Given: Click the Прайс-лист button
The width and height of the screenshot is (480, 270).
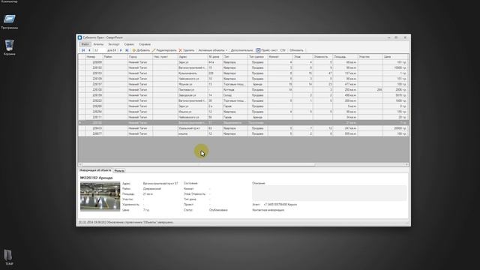Looking at the screenshot, I should click(x=267, y=50).
